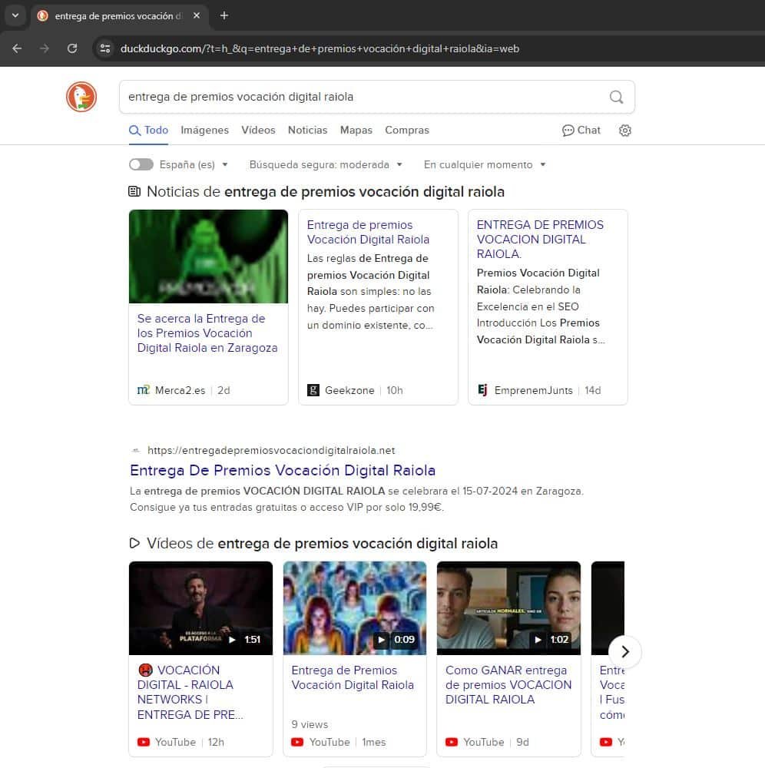Click YouTube icon under 9d video
Viewport: 765px width, 768px height.
coord(452,742)
